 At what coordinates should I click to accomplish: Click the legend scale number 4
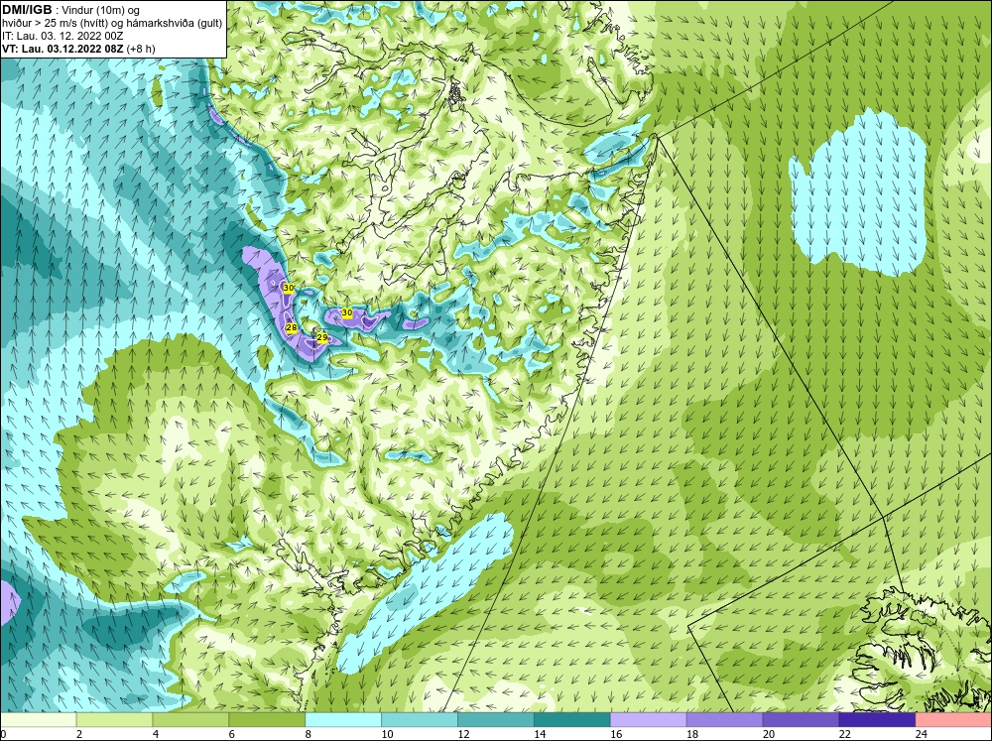click(156, 734)
